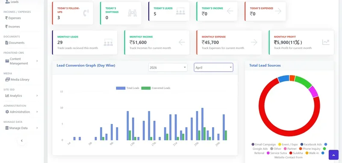Viewport: 342px width, 163px height.
Task: Click the rupee icon beside Expenses
Action: [6, 18]
